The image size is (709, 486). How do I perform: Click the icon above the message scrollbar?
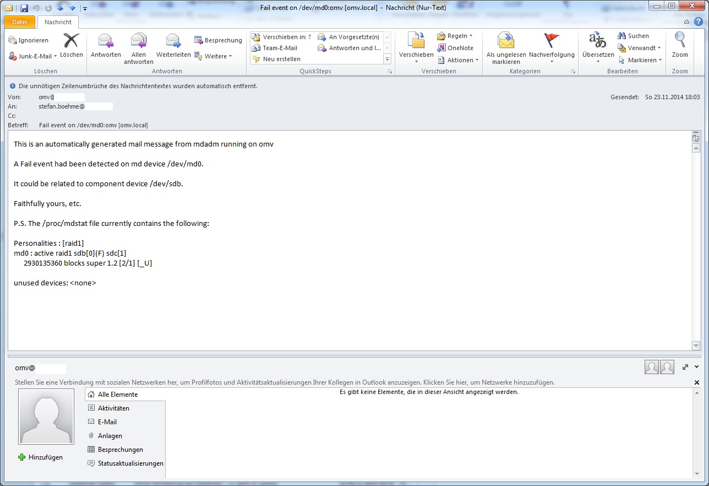(696, 138)
